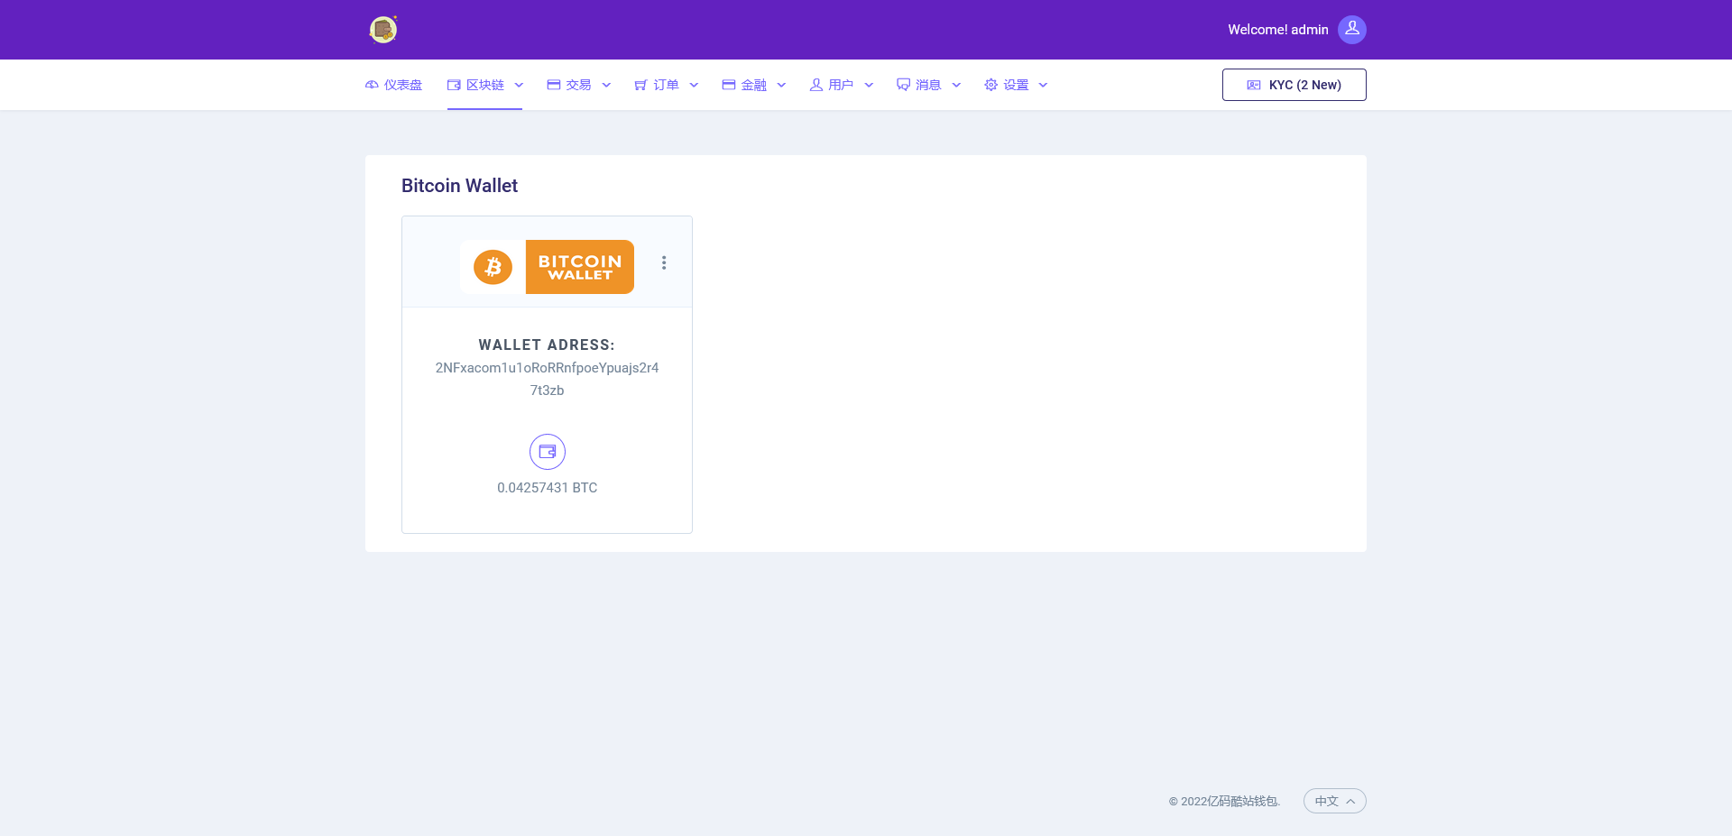Click the three-dot menu on Bitcoin wallet card

[664, 262]
